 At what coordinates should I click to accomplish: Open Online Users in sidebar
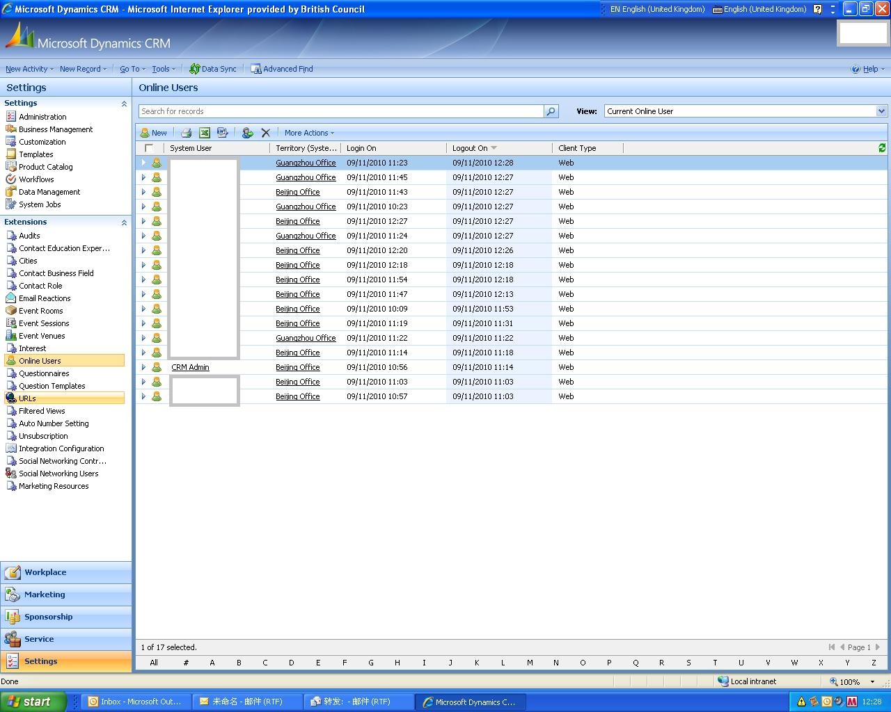click(x=64, y=361)
